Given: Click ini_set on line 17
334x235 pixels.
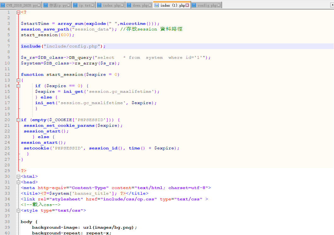Looking at the screenshot, I should 45,103.
